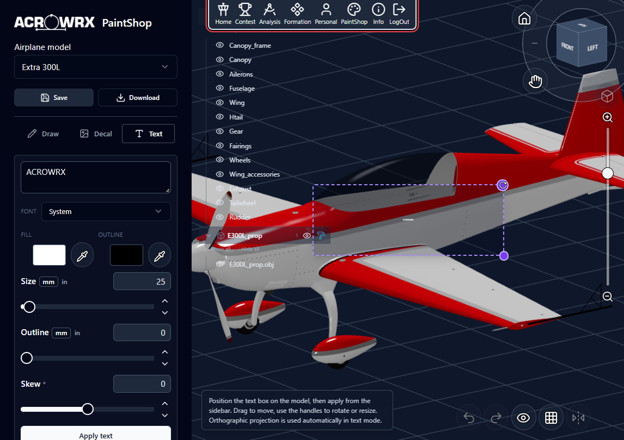Switch to the Decal tab
The width and height of the screenshot is (624, 440).
(96, 134)
